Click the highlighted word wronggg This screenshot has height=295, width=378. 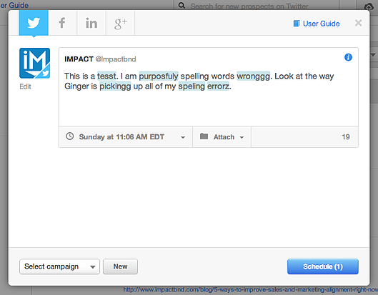click(254, 76)
